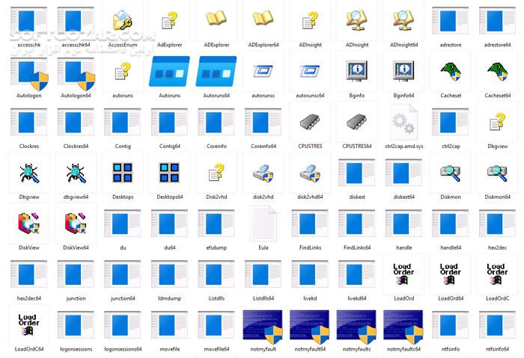Click the lowercase autoruns help file icon
524x358 pixels.
pos(123,71)
